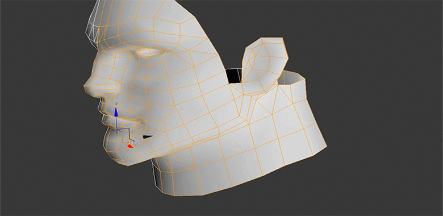Select the nose tip of the head model
The height and width of the screenshot is (216, 443).
click(x=88, y=87)
